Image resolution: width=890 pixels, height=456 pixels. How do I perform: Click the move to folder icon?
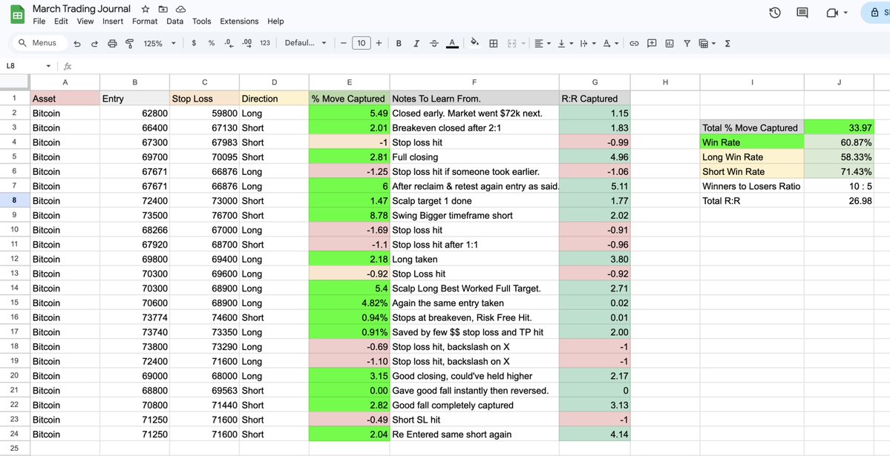point(163,9)
